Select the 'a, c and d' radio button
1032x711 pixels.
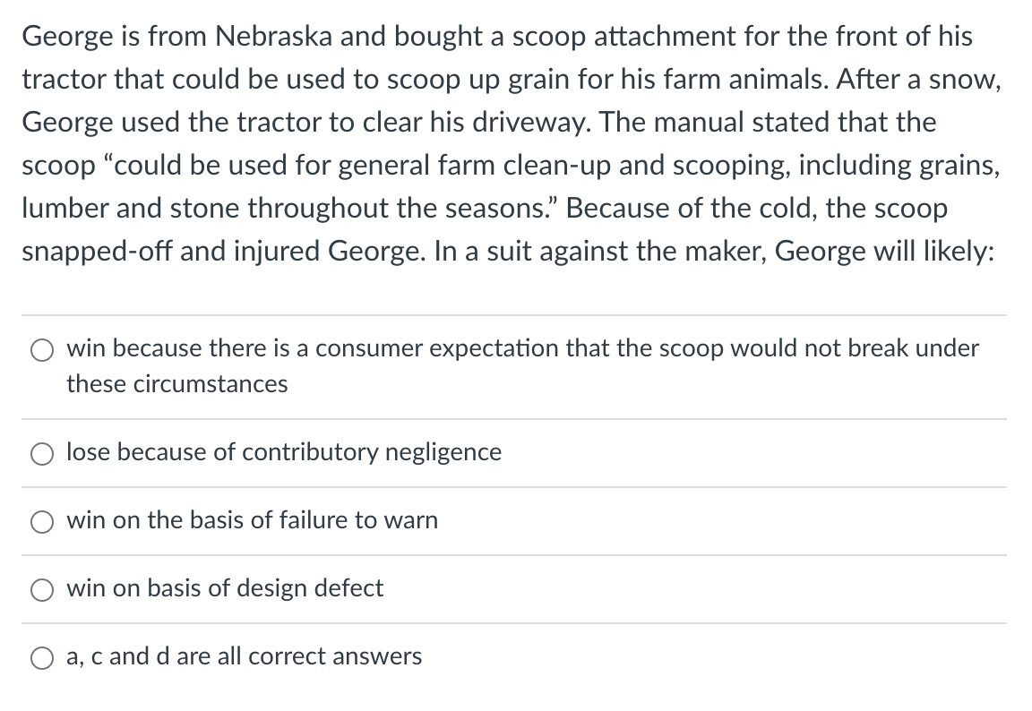[x=42, y=658]
